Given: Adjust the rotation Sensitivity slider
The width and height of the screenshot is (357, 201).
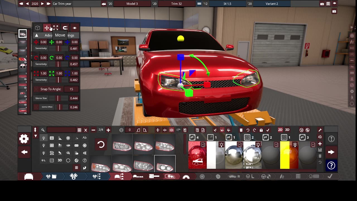Looking at the screenshot, I should click(58, 64).
